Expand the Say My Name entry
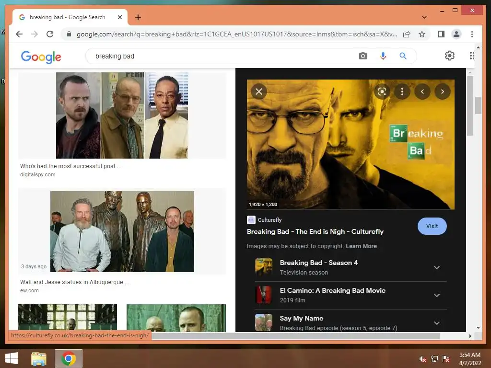The width and height of the screenshot is (491, 368). tap(437, 323)
